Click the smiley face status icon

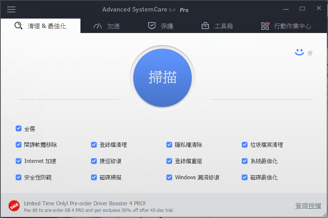[x=299, y=52]
